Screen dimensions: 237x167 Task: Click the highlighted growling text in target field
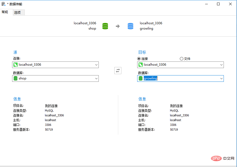click(151, 78)
